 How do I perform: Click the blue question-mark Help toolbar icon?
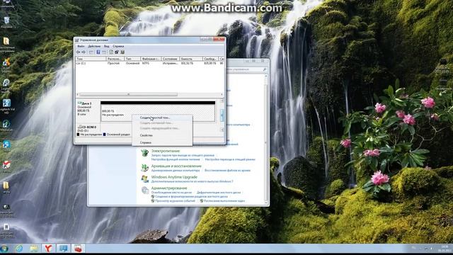click(98, 52)
